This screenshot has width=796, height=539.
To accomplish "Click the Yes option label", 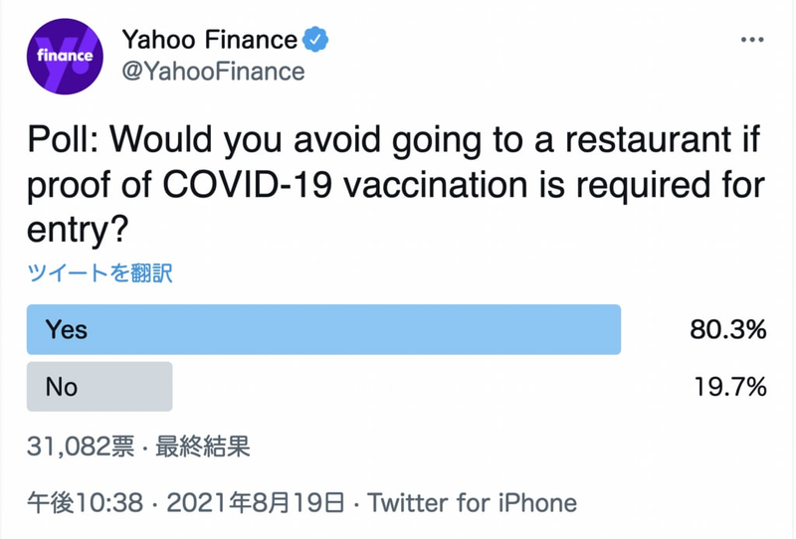I will [x=67, y=330].
